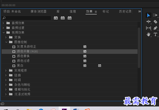The width and height of the screenshot is (159, 110).
Task: Switch to the 媒体浏览器 tab
Action: (38, 11)
